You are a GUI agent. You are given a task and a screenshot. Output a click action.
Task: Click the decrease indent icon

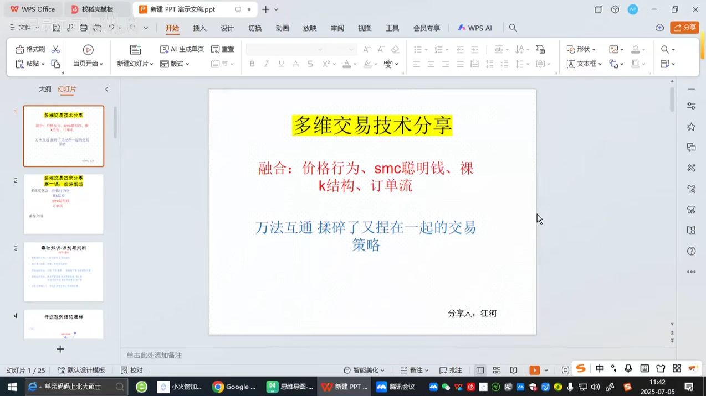tap(460, 49)
